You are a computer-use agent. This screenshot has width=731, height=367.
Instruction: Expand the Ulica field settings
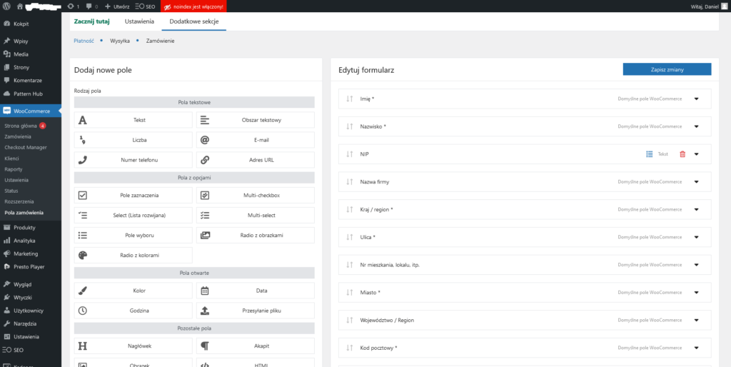pyautogui.click(x=697, y=237)
